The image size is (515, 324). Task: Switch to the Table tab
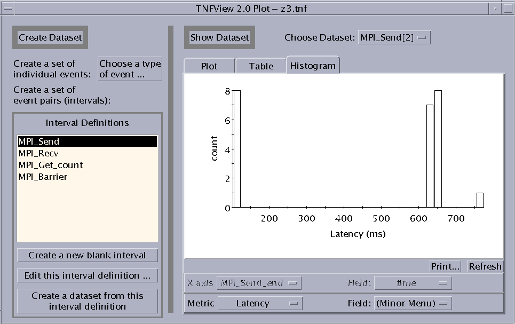(261, 66)
